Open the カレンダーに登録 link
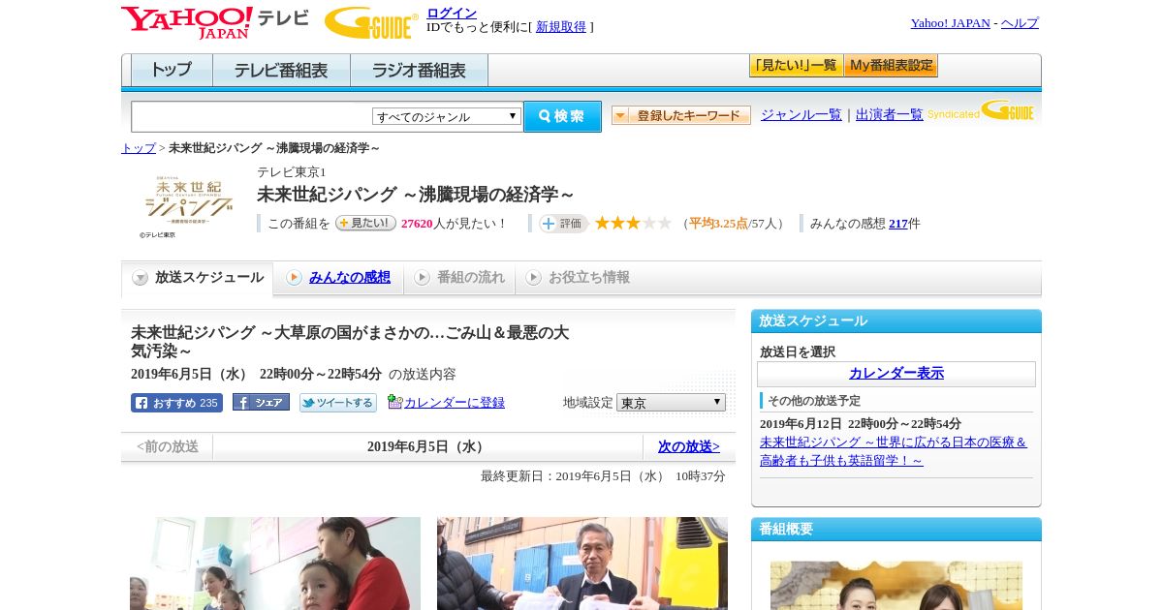This screenshot has height=610, width=1163. point(455,402)
